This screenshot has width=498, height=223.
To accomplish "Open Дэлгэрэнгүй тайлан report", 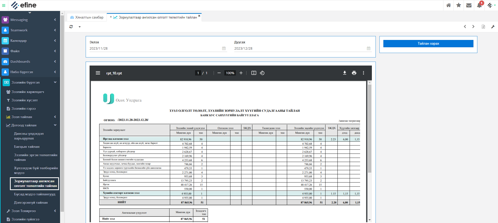I will 31,202.
